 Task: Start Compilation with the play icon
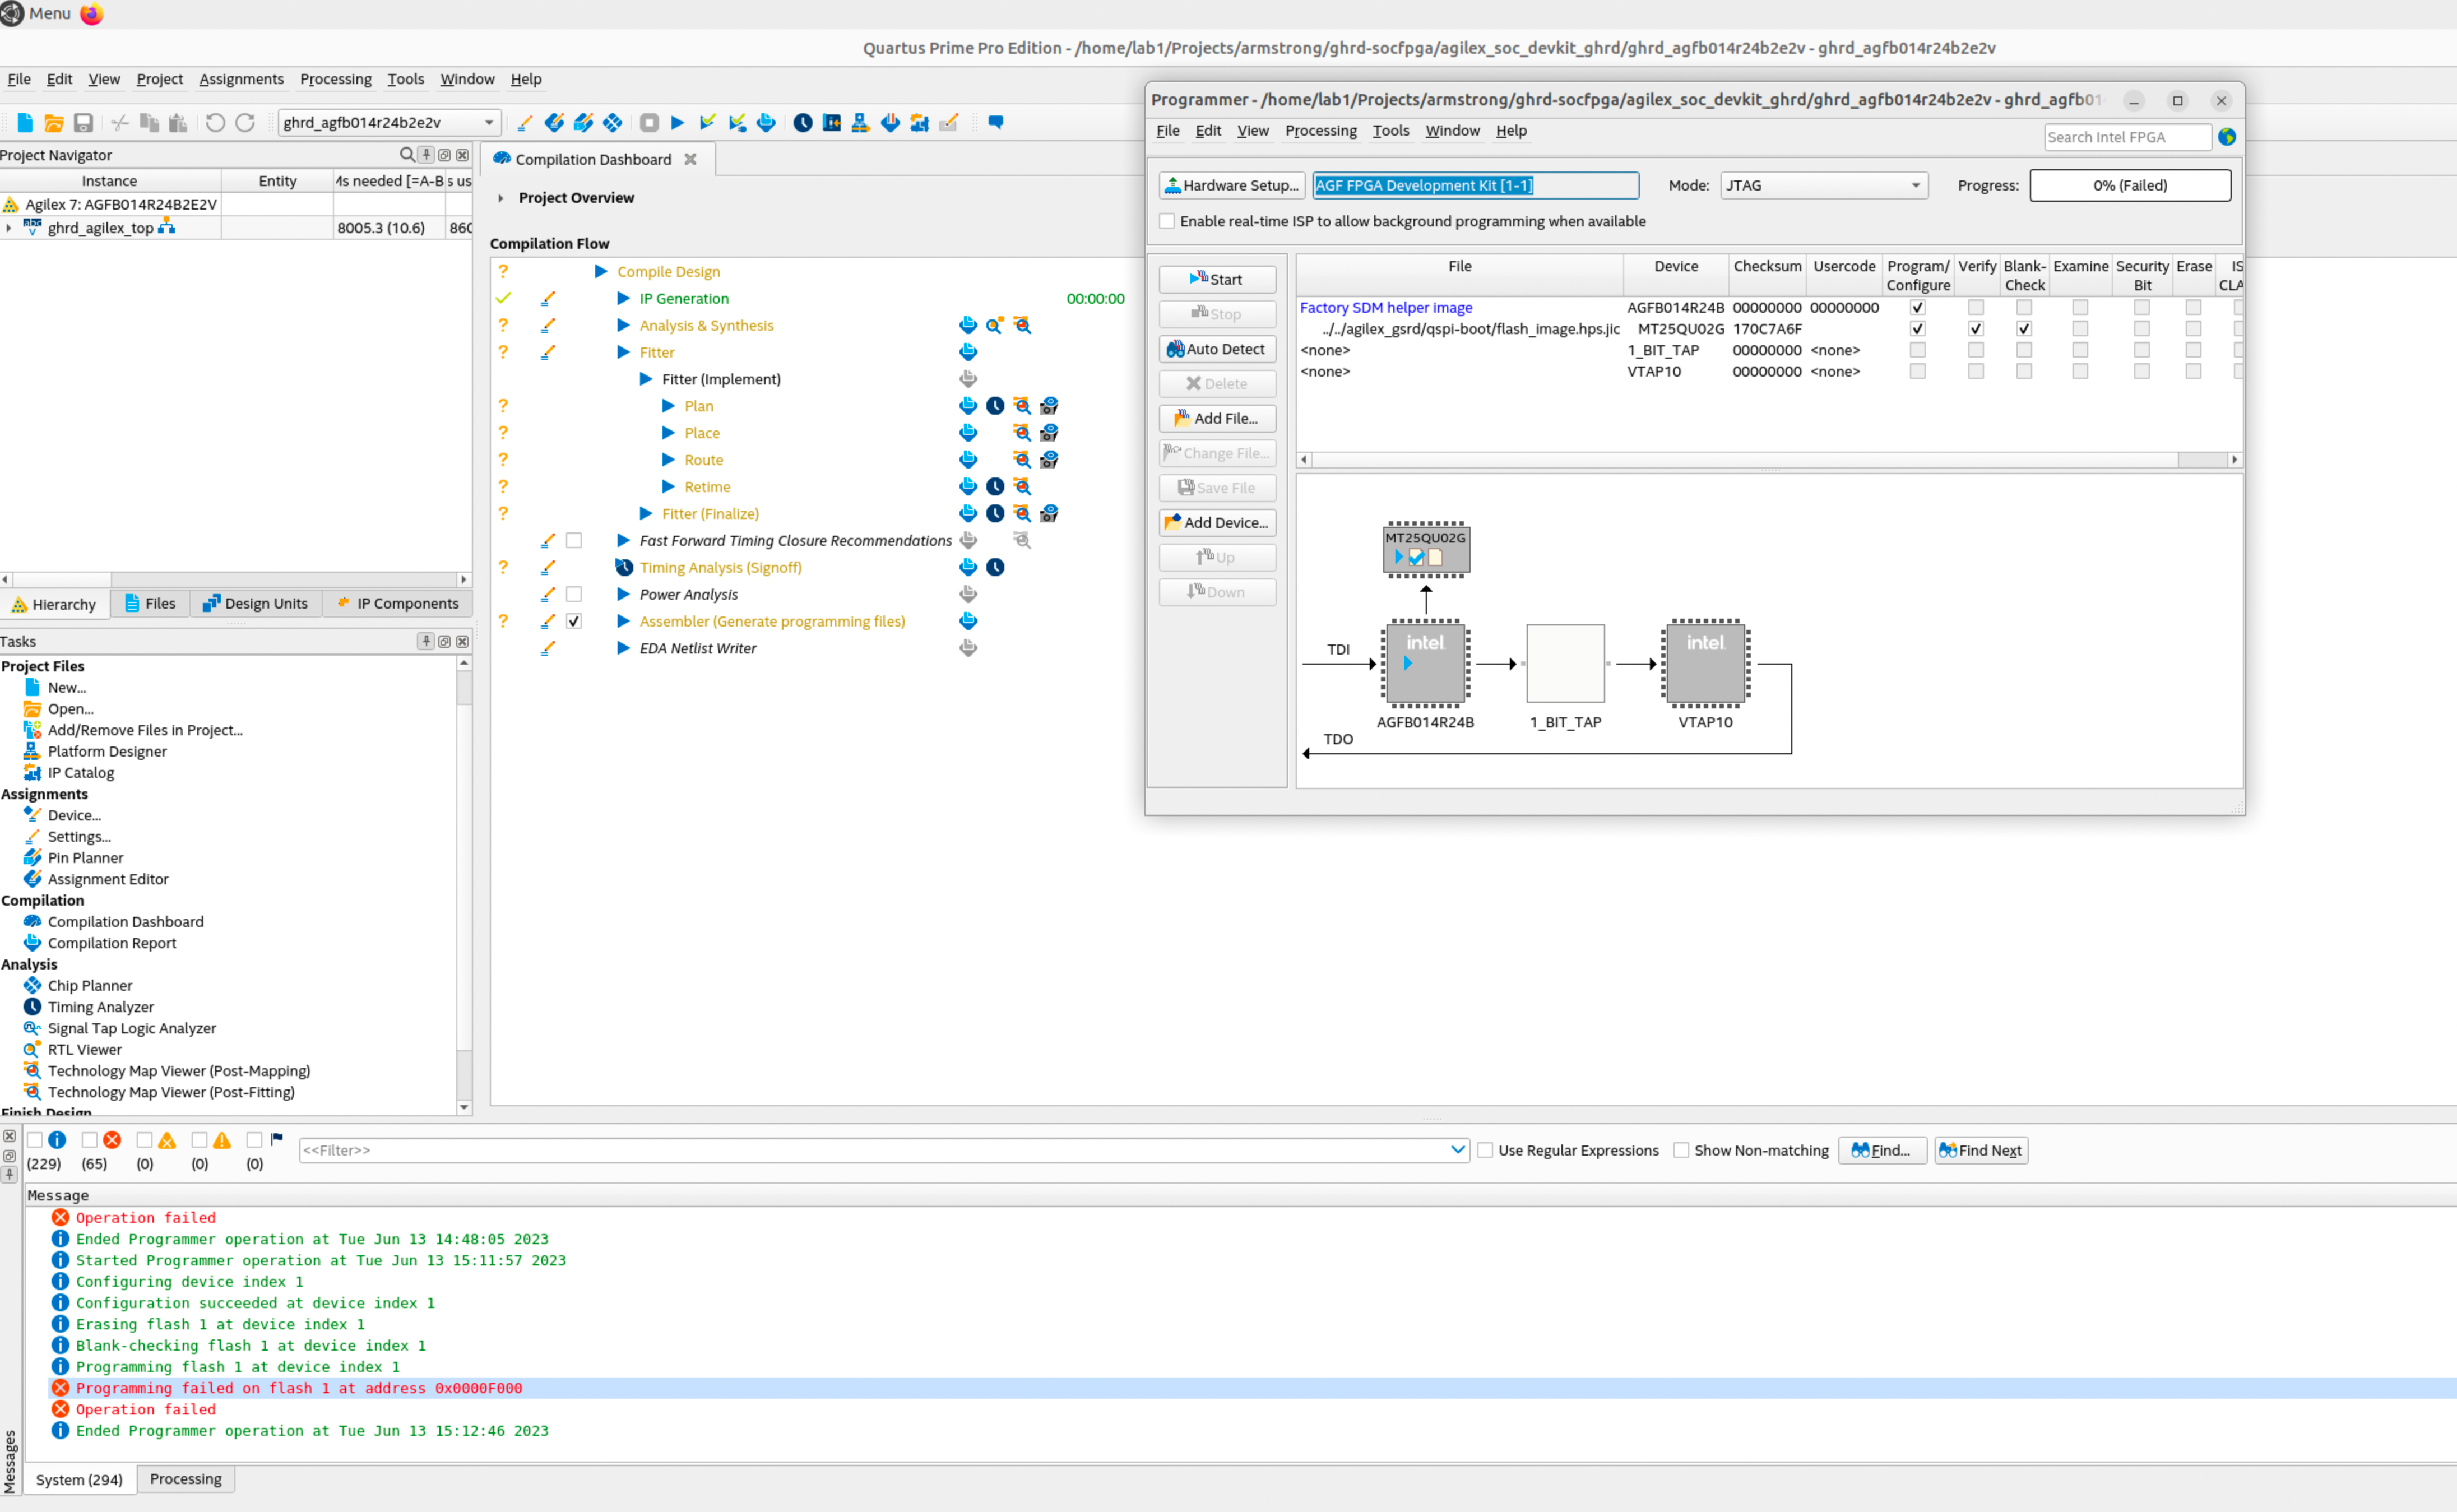point(678,122)
